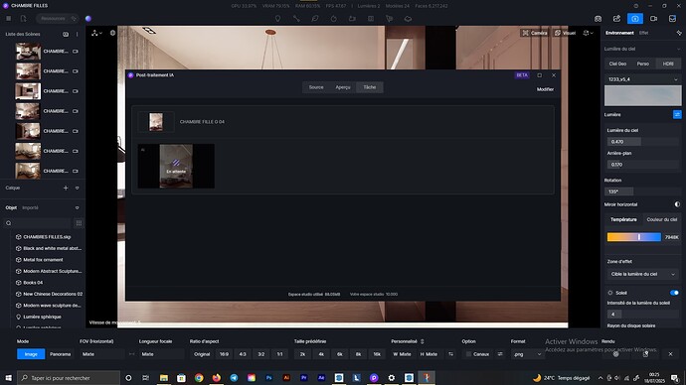This screenshot has height=385, width=686.
Task: Click the Modifier button
Action: point(545,89)
